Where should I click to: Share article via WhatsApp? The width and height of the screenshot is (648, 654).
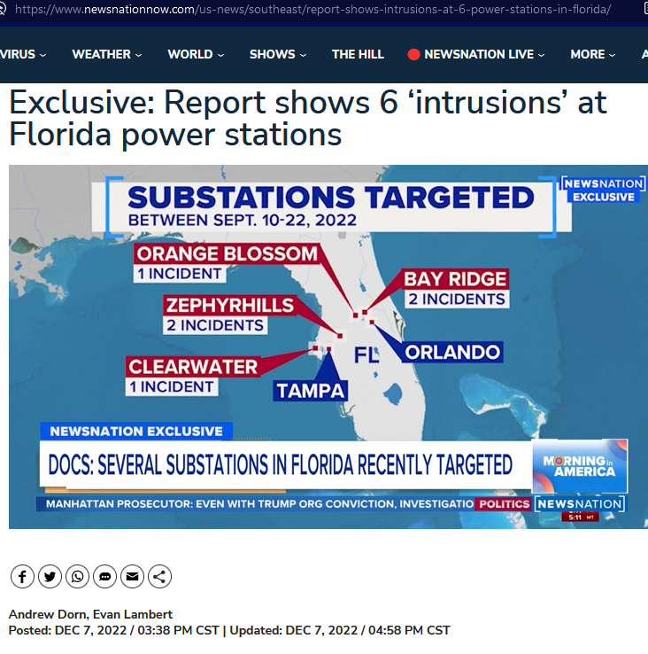click(x=77, y=577)
